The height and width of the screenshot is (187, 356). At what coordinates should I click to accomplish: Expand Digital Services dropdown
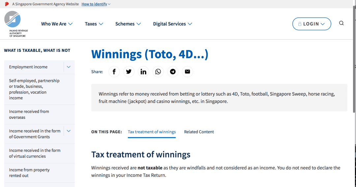pyautogui.click(x=172, y=24)
